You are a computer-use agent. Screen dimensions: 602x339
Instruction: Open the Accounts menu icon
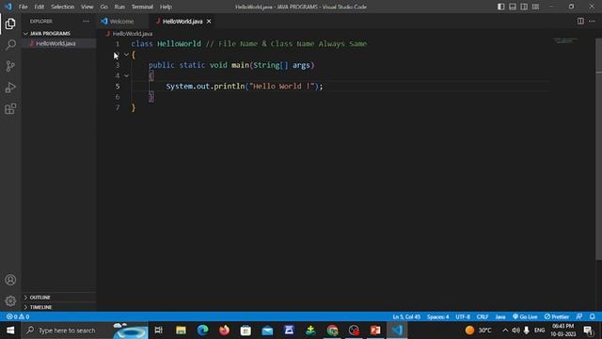tap(10, 280)
